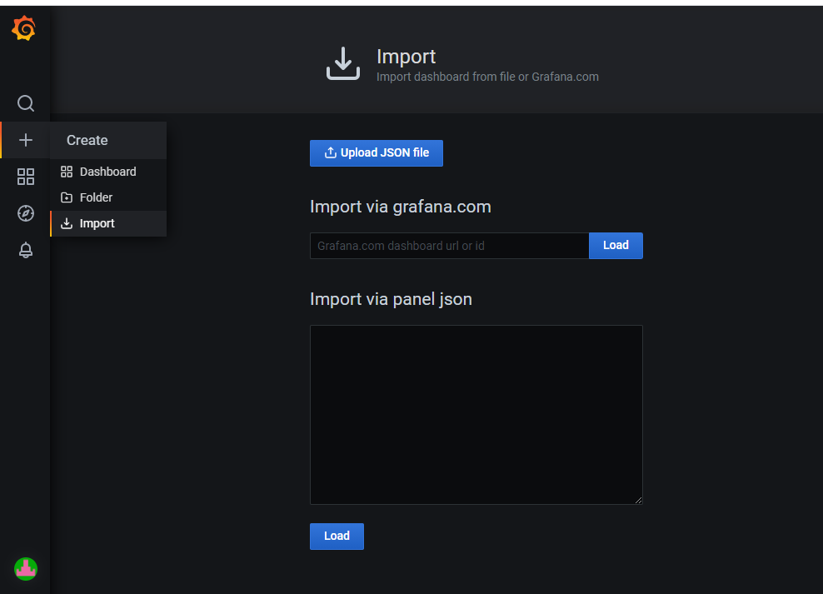
Task: Open the Explore compass icon
Action: pyautogui.click(x=25, y=213)
